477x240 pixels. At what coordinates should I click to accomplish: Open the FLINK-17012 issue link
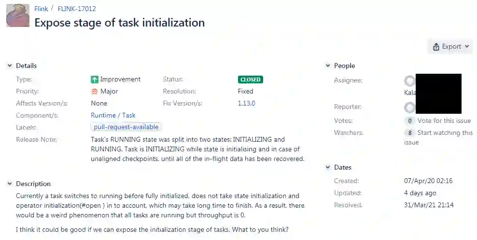click(x=77, y=9)
